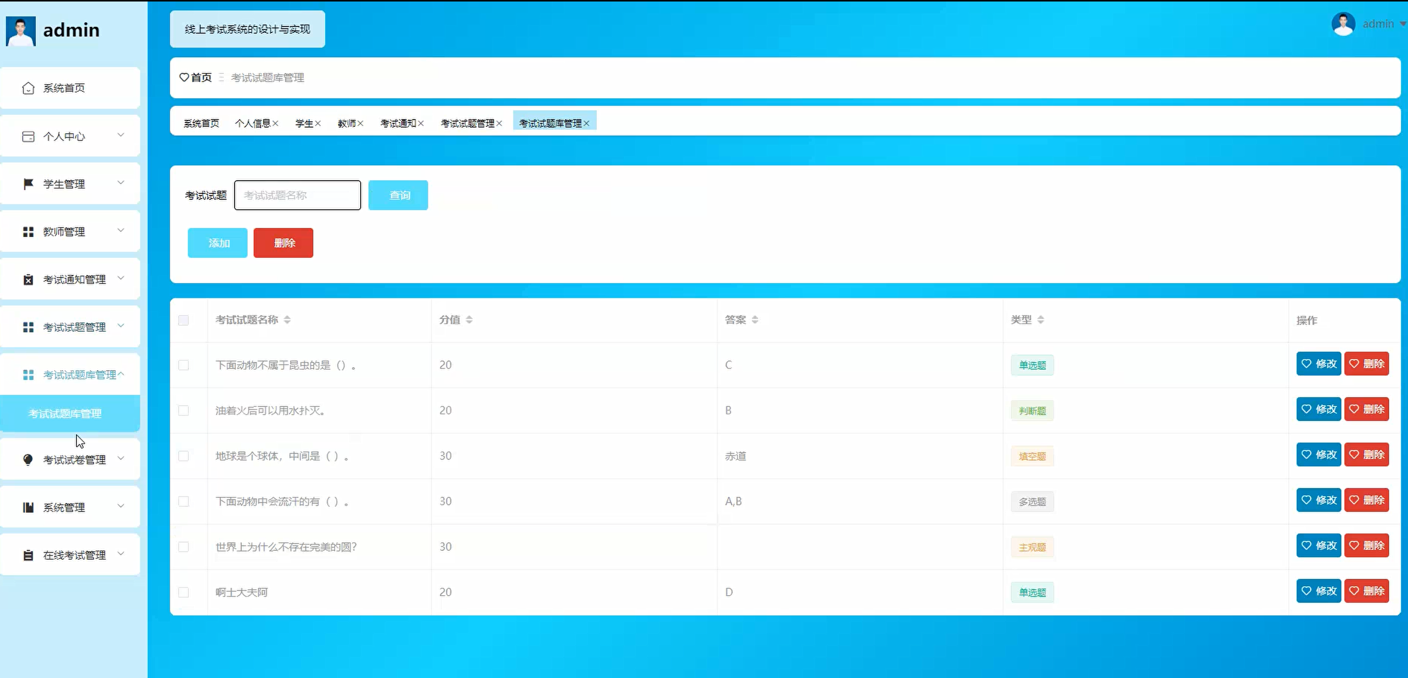Click the red 删除 batch button
The width and height of the screenshot is (1408, 678).
(283, 243)
